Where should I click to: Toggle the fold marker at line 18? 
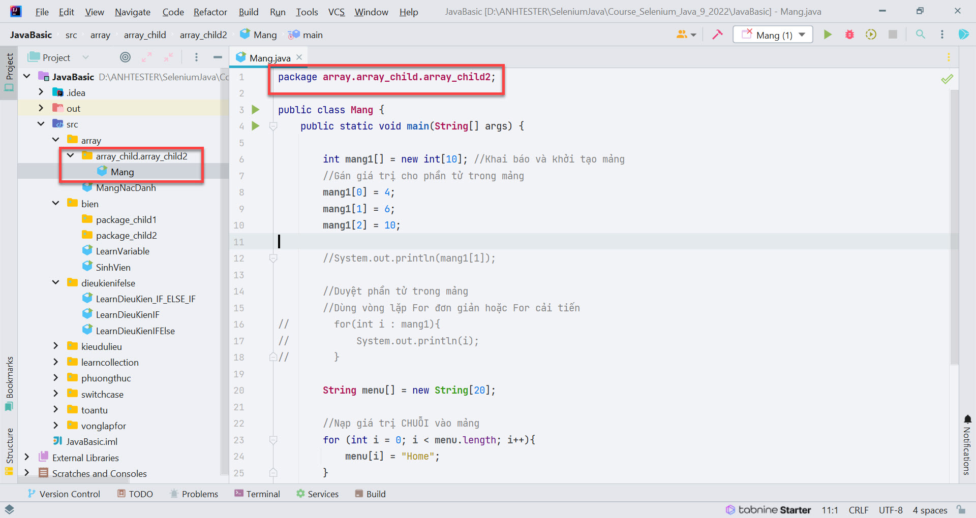[x=273, y=357]
